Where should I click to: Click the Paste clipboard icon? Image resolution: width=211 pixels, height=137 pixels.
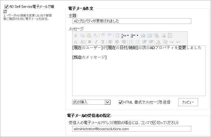pyautogui.click(x=89, y=35)
